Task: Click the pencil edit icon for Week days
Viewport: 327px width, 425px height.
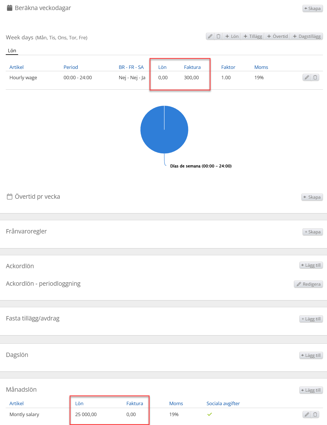Action: click(210, 36)
